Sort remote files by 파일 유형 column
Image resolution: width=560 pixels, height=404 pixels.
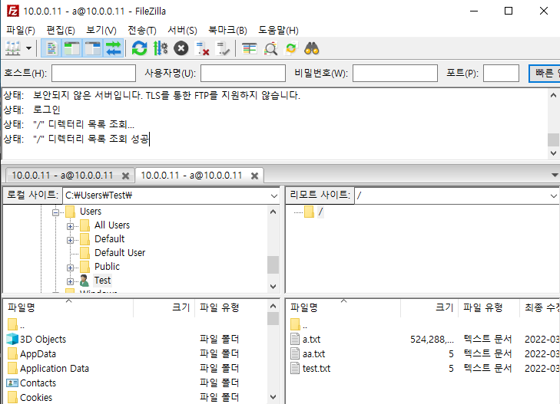[x=489, y=307]
